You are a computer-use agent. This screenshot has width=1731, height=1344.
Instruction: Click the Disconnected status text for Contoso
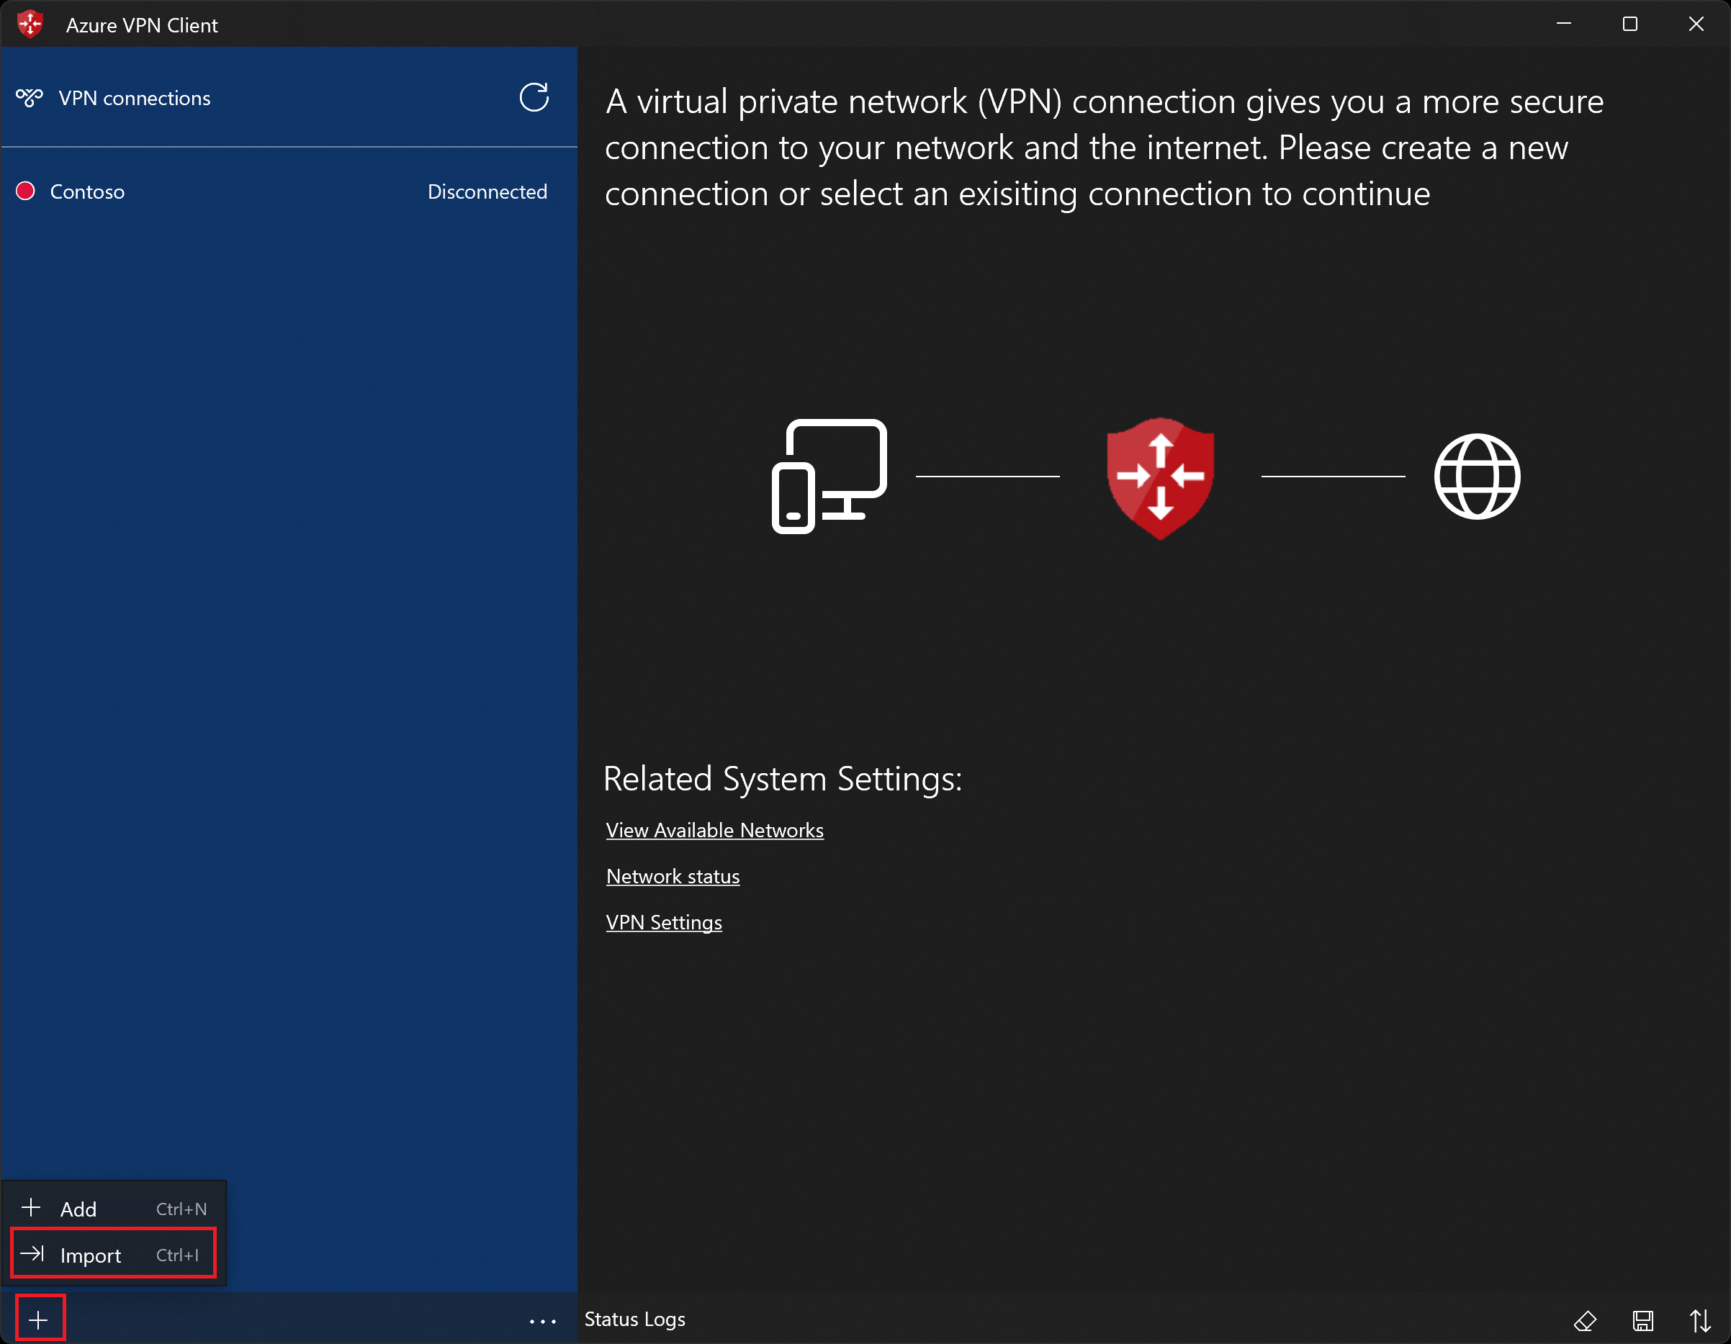(487, 191)
